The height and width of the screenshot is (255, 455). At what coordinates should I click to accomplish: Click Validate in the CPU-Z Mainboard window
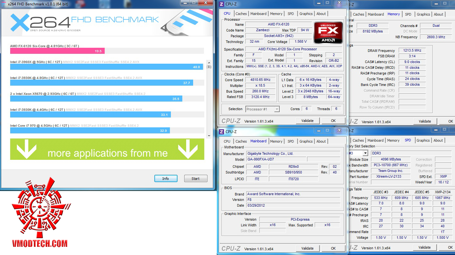click(x=307, y=248)
